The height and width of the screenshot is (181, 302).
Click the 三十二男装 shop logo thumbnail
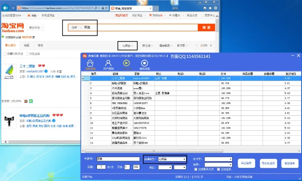pyautogui.click(x=10, y=71)
